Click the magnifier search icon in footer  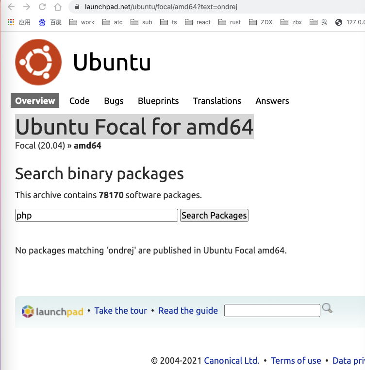tap(327, 308)
